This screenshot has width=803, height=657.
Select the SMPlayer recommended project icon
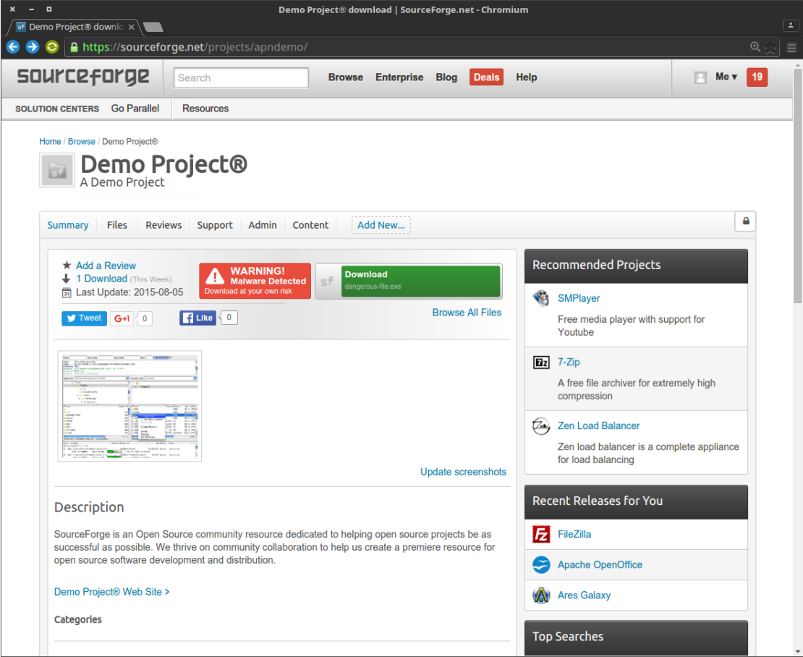click(x=540, y=298)
